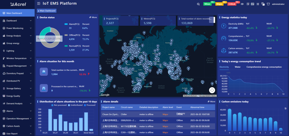
Task: Select the W1750 alarm row
Action: (x=158, y=126)
